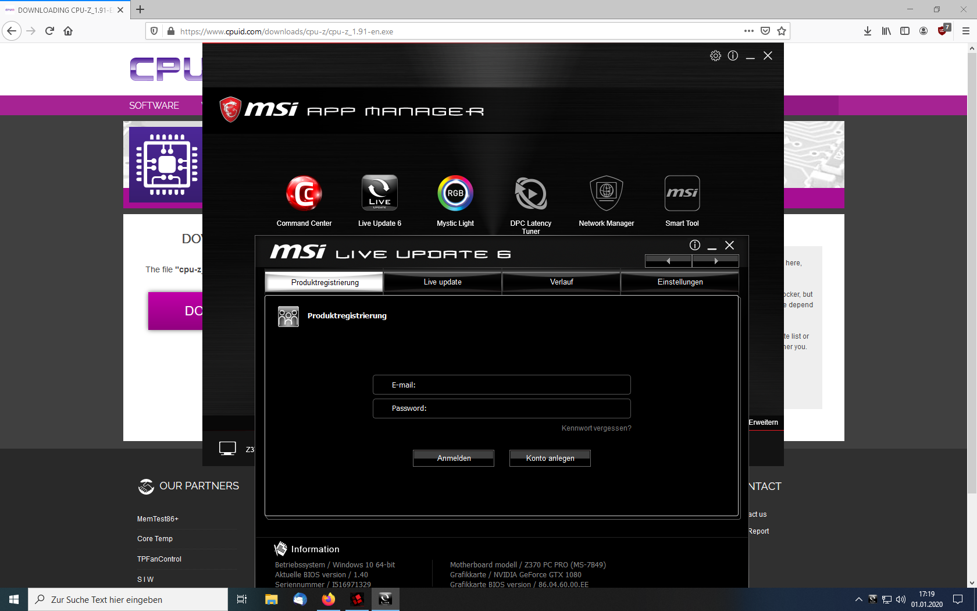977x611 pixels.
Task: Click the Report link on the CPUID page
Action: [x=758, y=531]
